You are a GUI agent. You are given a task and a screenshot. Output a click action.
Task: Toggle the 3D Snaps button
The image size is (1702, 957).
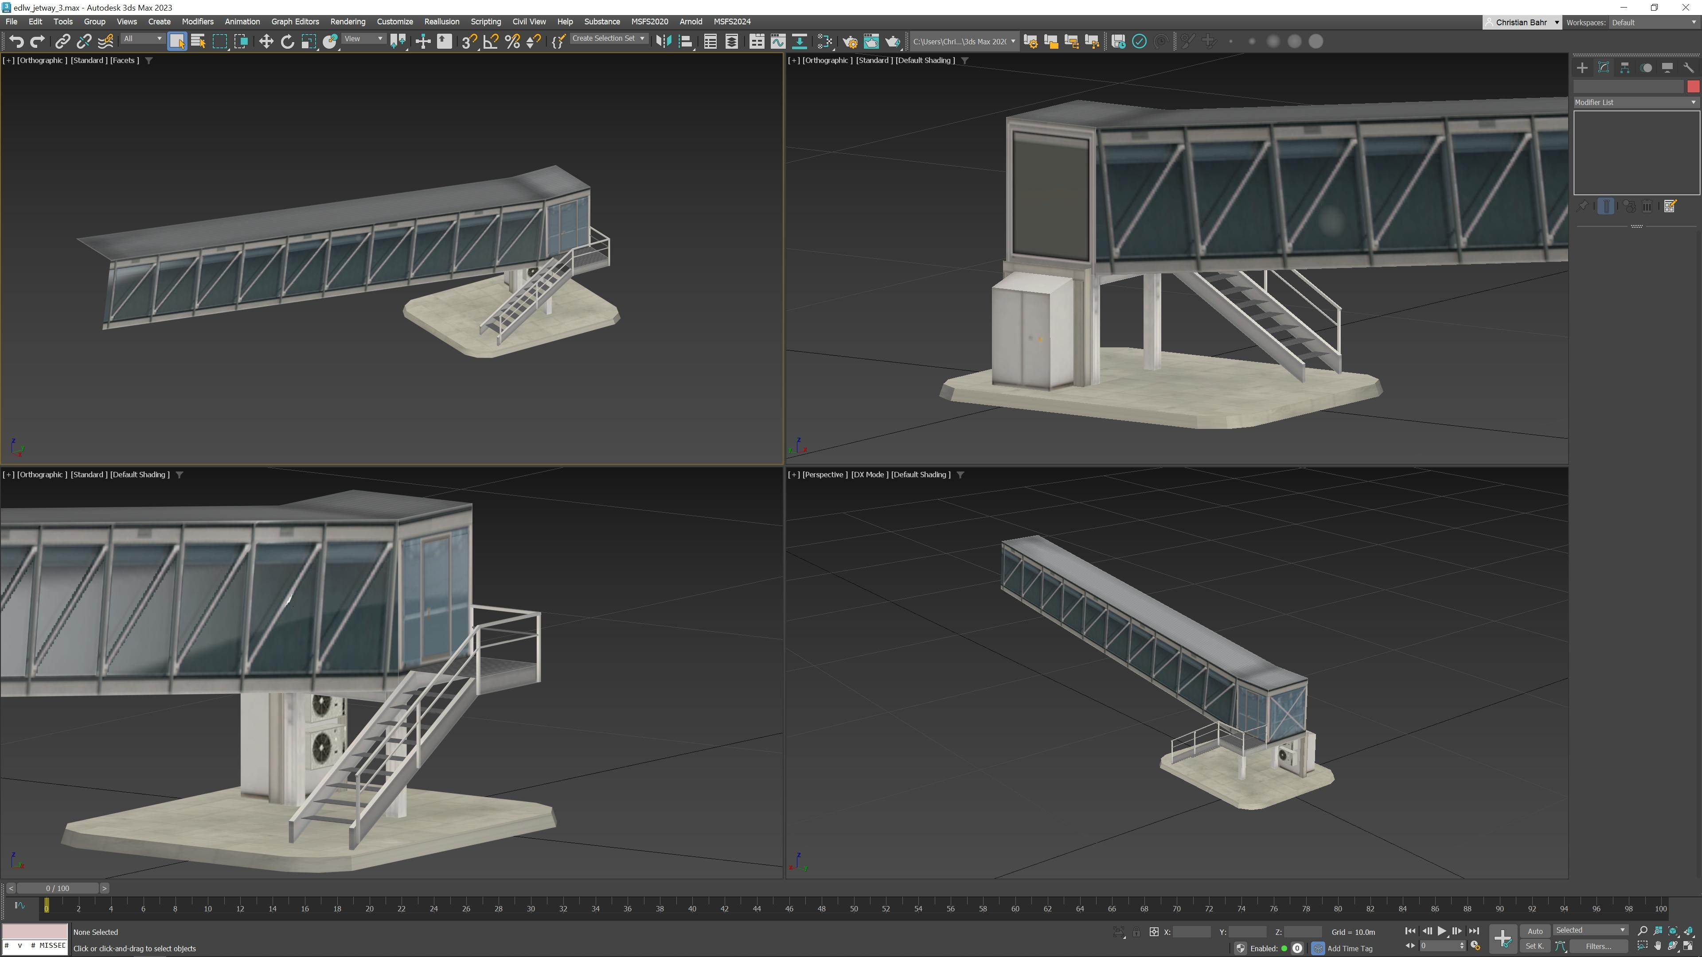[x=469, y=42]
